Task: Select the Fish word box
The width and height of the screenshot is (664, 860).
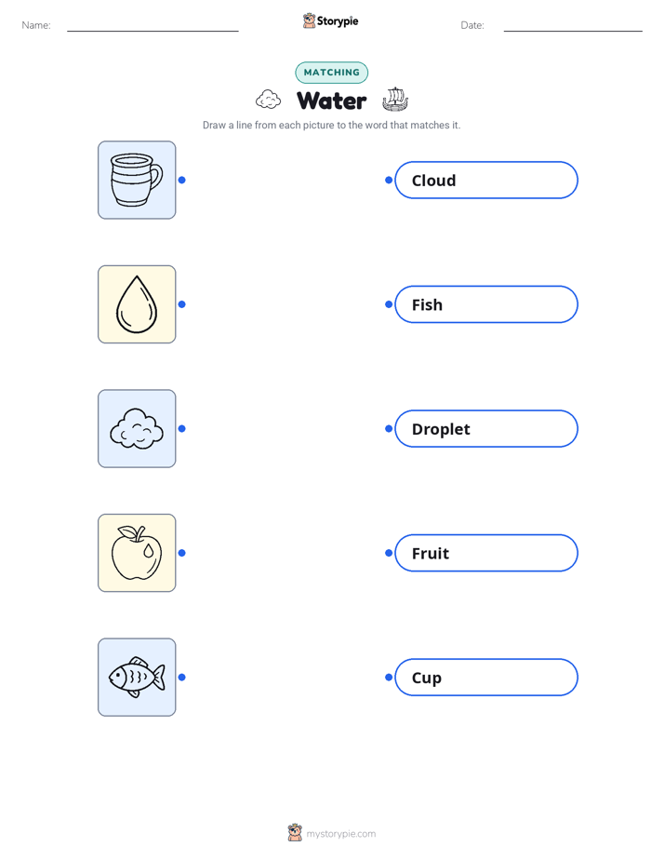Action: click(x=486, y=304)
